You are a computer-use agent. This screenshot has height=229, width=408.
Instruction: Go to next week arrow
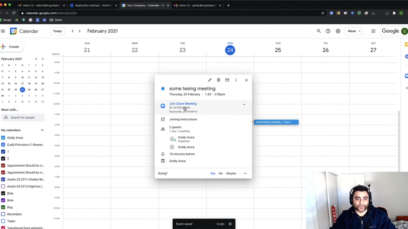(80, 31)
